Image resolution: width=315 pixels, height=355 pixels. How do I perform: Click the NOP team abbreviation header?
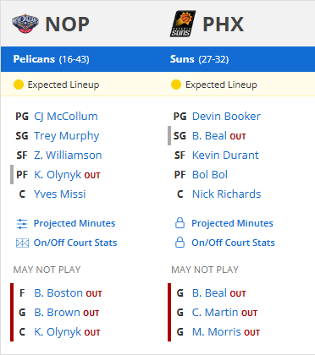tap(68, 25)
